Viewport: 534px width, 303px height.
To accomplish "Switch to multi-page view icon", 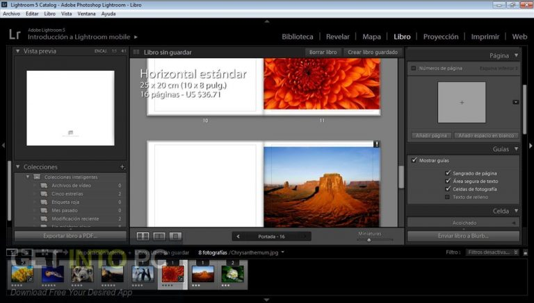I will click(x=143, y=236).
